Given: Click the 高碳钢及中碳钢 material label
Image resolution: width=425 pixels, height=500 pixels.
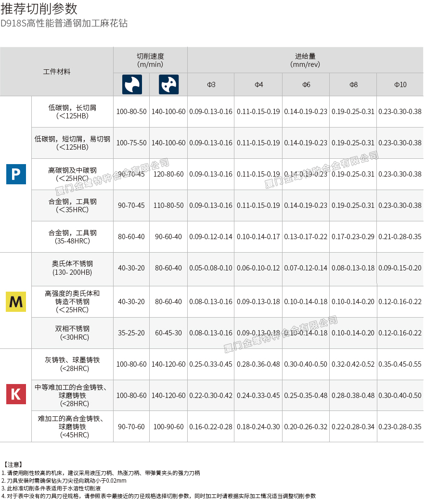Looking at the screenshot, I should tap(72, 174).
